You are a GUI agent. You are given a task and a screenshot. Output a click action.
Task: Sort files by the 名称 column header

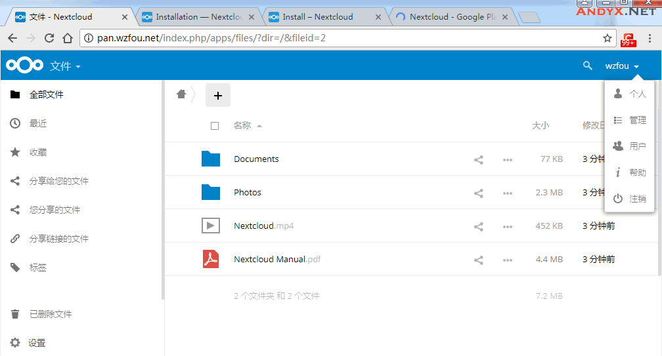coord(242,126)
